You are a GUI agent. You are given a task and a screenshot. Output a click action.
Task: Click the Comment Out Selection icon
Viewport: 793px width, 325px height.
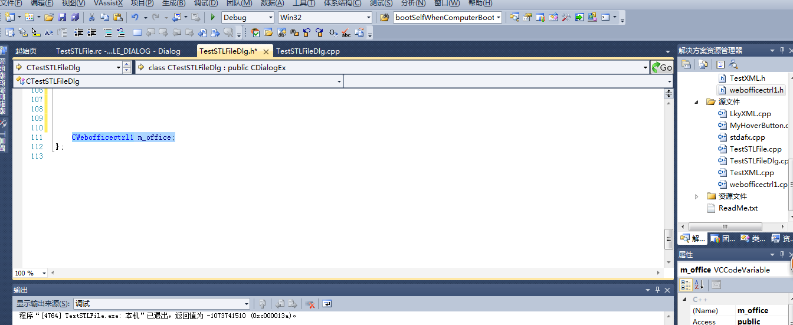click(x=108, y=32)
